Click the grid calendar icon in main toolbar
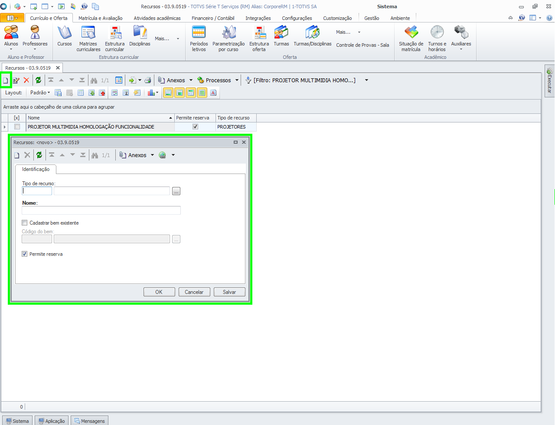Viewport: 555px width, 425px height. [x=119, y=80]
